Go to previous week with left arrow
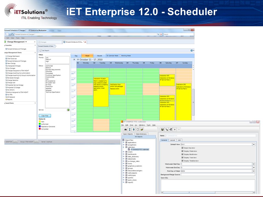This screenshot has width=263, height=197. 74,59
